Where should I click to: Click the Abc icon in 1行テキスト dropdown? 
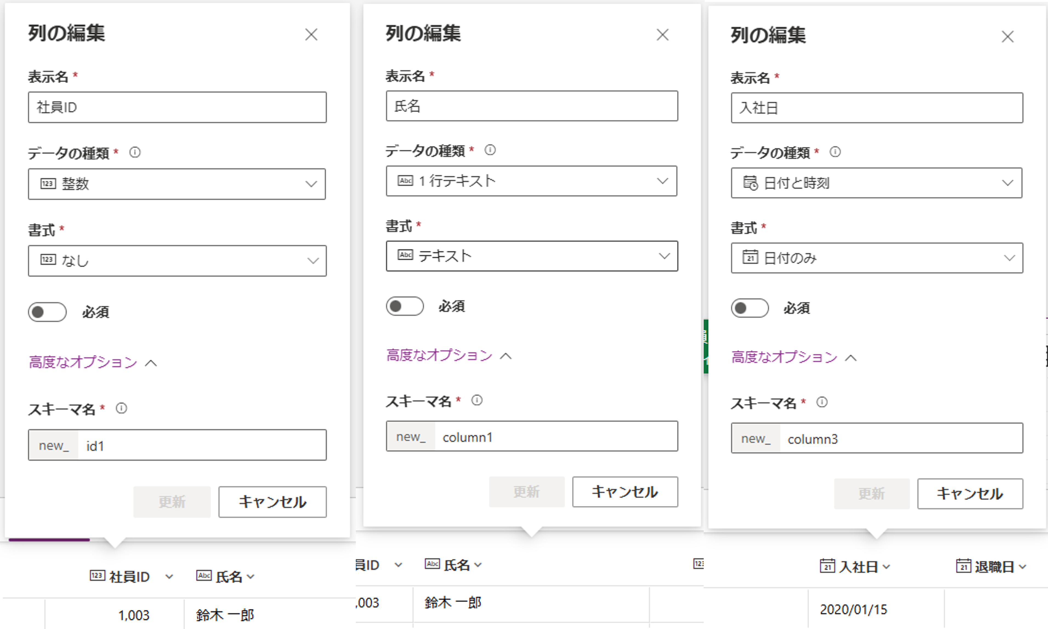pyautogui.click(x=405, y=181)
